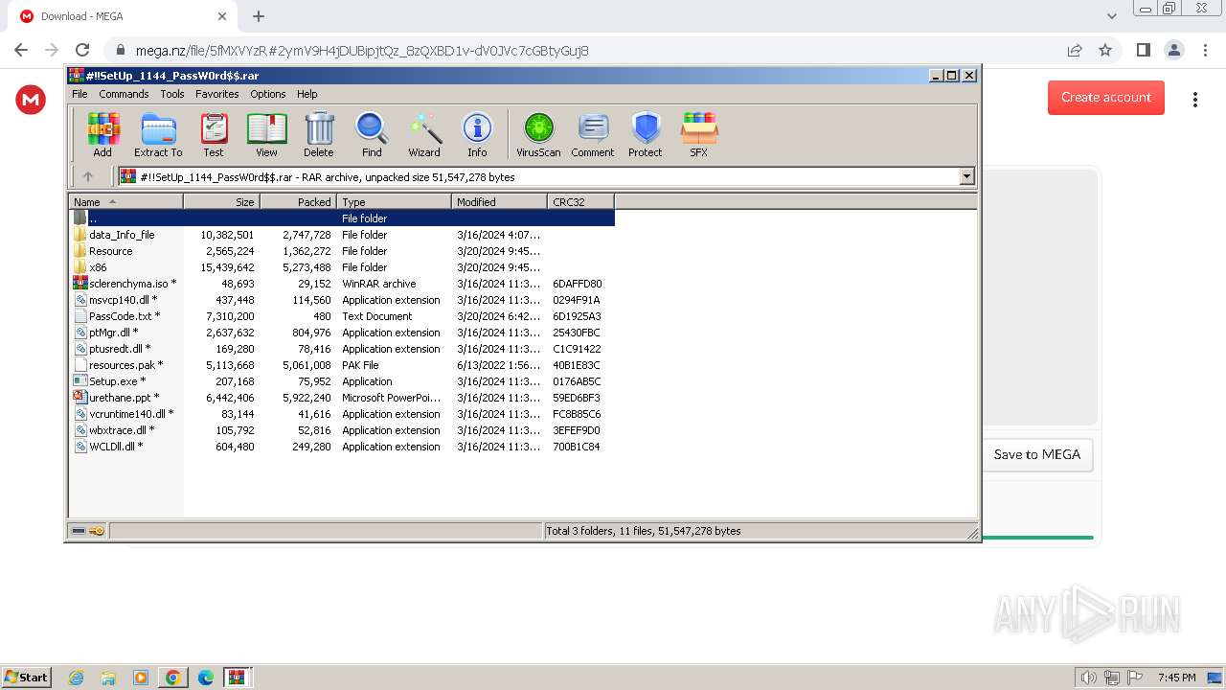1226x690 pixels.
Task: Sort by the Type column header
Action: 394,201
